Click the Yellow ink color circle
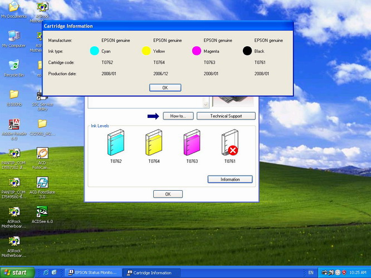Screen dimensions: 371x278 (x=146, y=51)
